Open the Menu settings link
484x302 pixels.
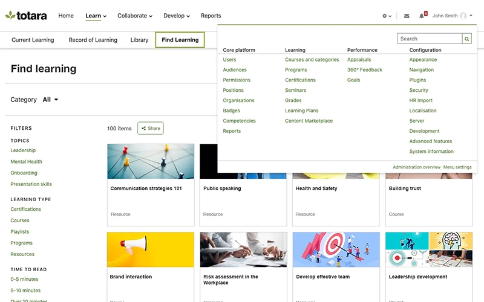457,167
